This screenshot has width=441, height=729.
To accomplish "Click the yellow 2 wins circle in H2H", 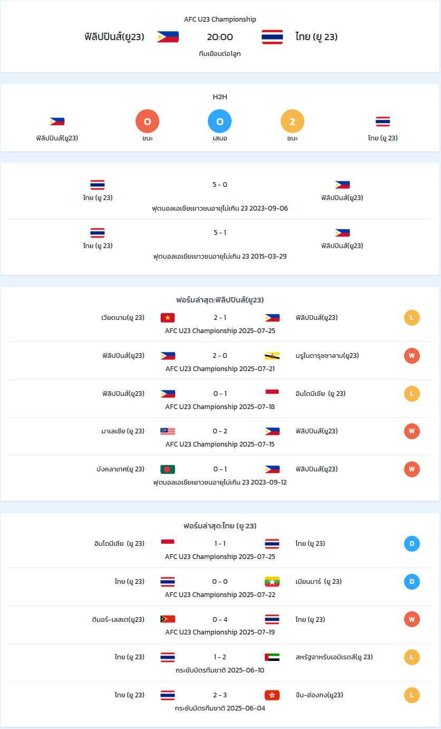I will click(292, 122).
